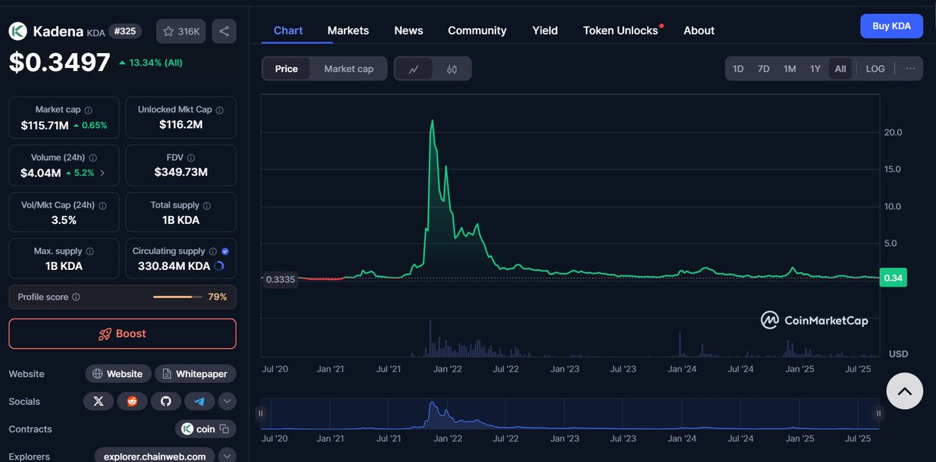Click Total supply info icon
The width and height of the screenshot is (936, 462).
207,205
